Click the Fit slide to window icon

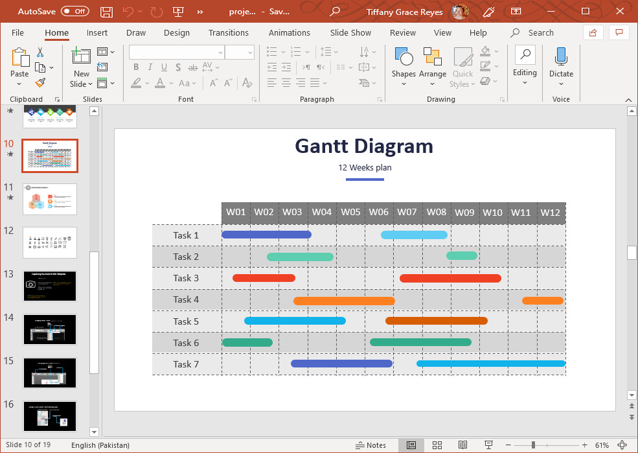coord(622,445)
